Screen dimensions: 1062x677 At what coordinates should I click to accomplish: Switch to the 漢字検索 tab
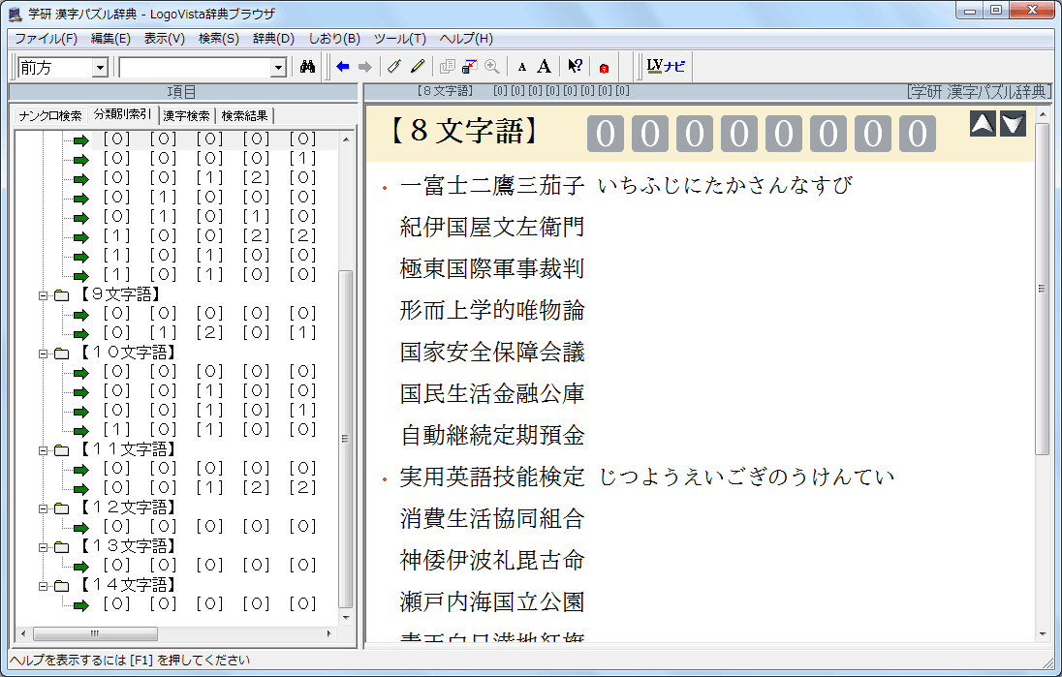[x=187, y=116]
